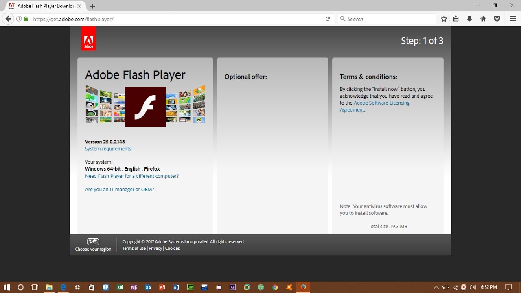The height and width of the screenshot is (293, 521).
Task: Open Are you an IT manager or OEM link
Action: click(119, 190)
